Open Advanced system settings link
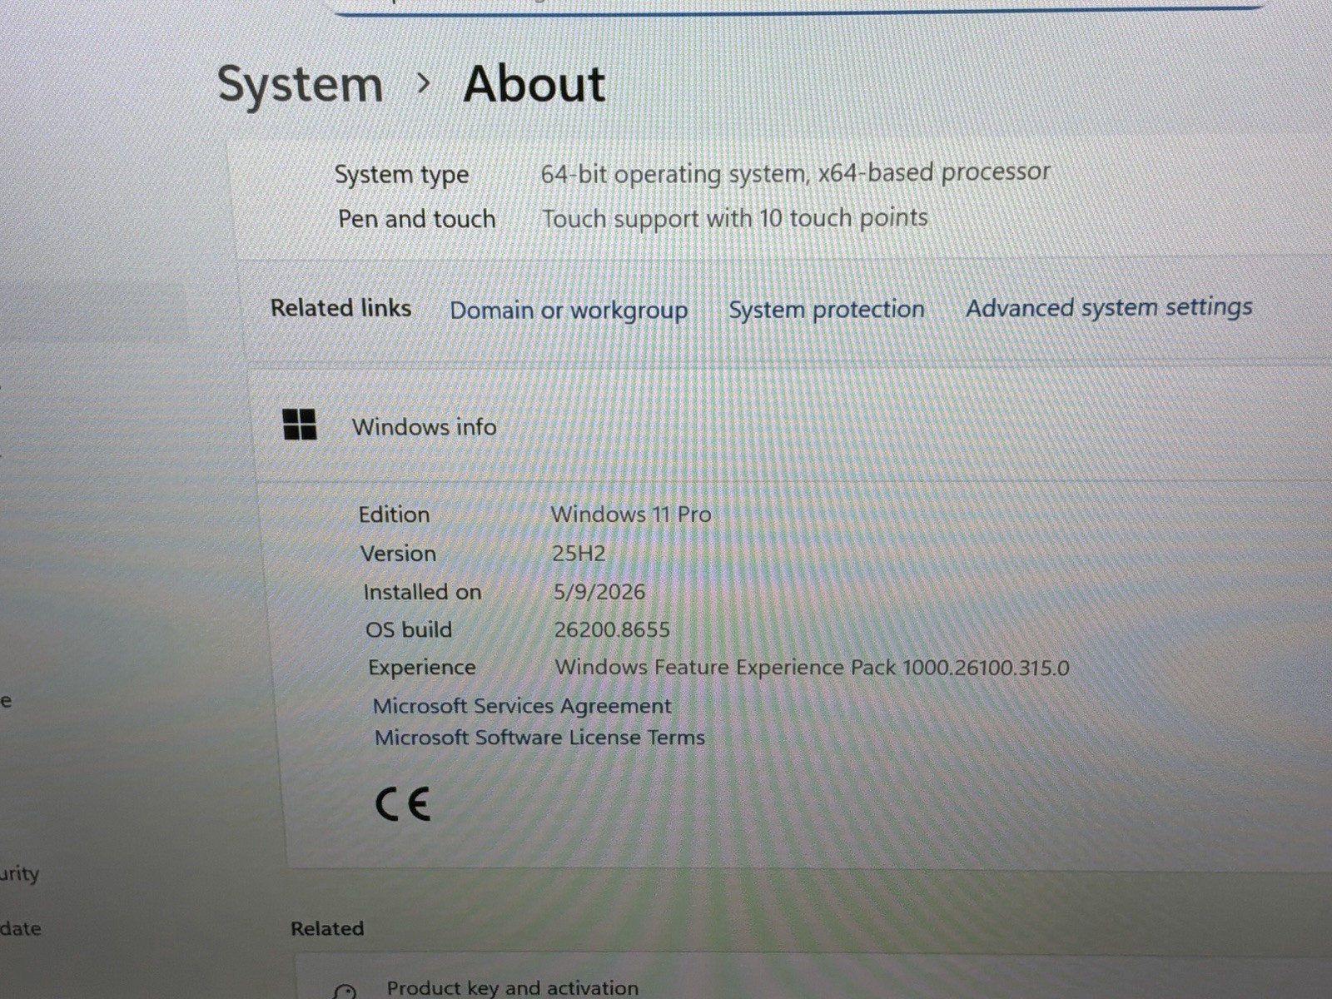The height and width of the screenshot is (999, 1332). (x=1109, y=308)
